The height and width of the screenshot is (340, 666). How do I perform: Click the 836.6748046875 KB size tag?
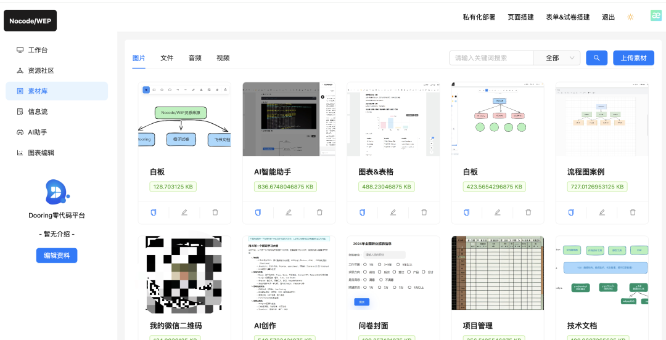[x=286, y=187]
